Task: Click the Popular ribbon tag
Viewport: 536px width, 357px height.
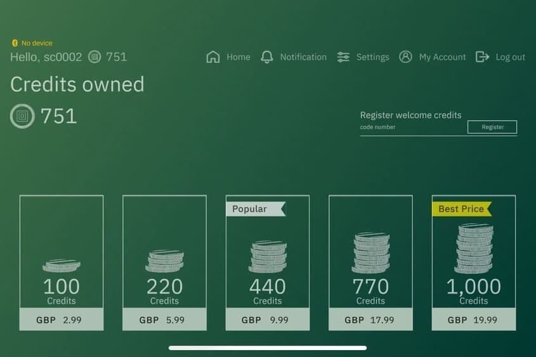Action: click(x=256, y=209)
